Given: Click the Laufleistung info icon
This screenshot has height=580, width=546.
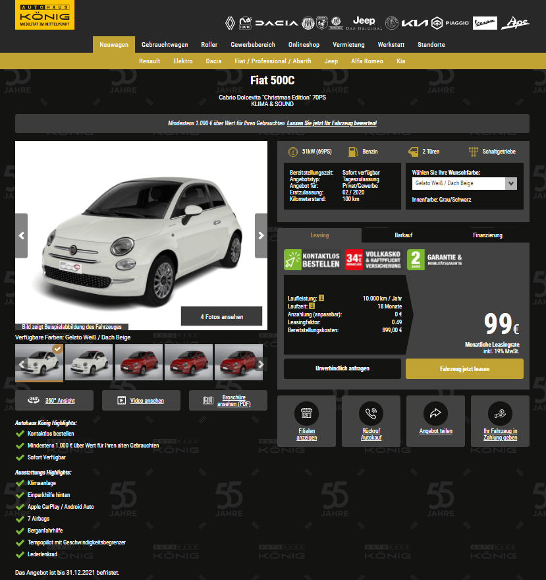Looking at the screenshot, I should coord(321,298).
